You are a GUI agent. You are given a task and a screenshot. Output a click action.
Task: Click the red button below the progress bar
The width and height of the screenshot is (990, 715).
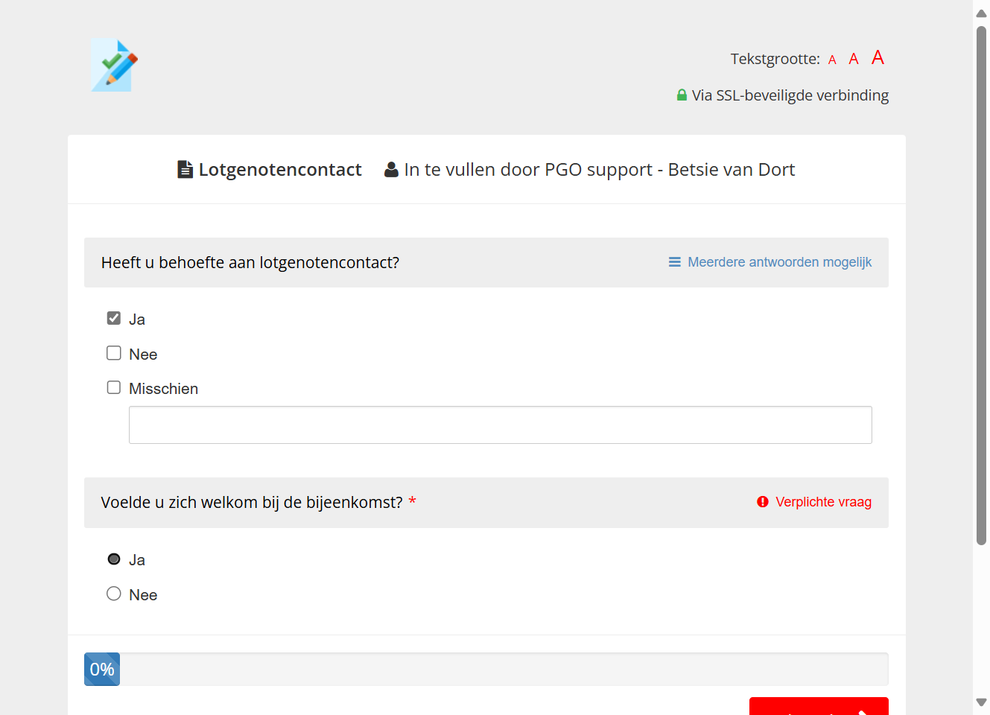click(819, 706)
